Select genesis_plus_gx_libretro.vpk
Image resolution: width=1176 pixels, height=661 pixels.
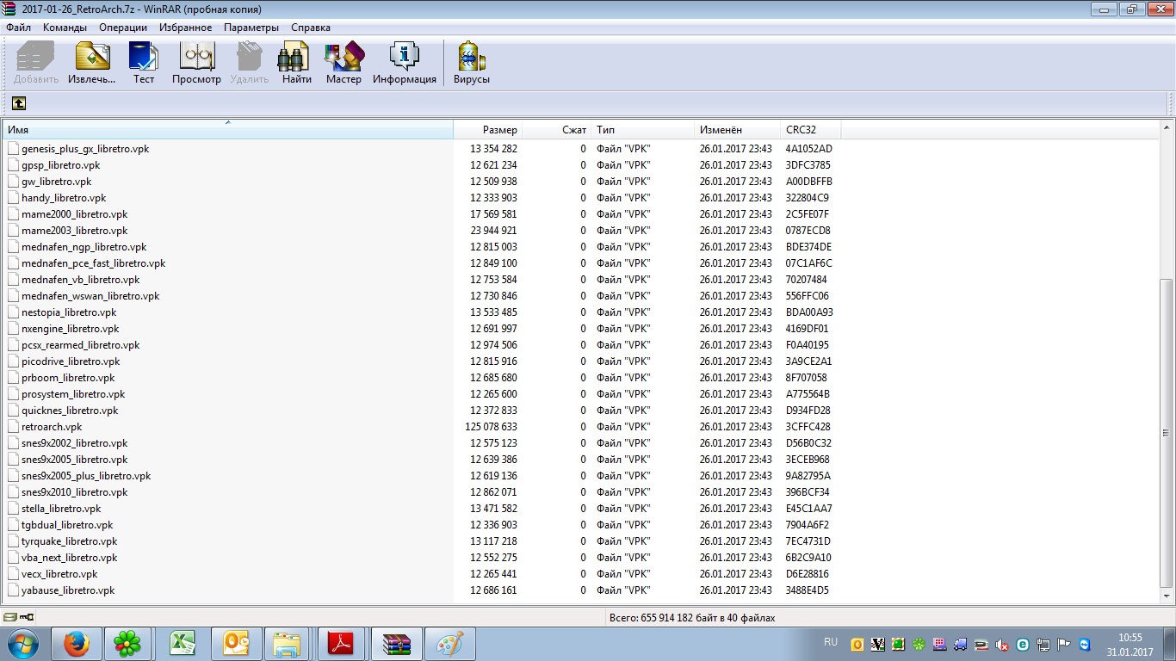(85, 149)
